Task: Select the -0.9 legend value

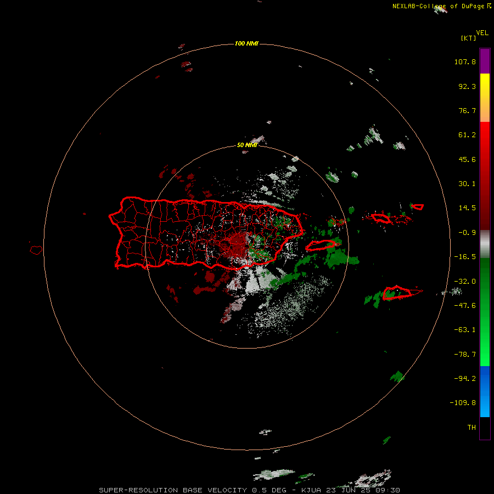Action: [x=467, y=233]
